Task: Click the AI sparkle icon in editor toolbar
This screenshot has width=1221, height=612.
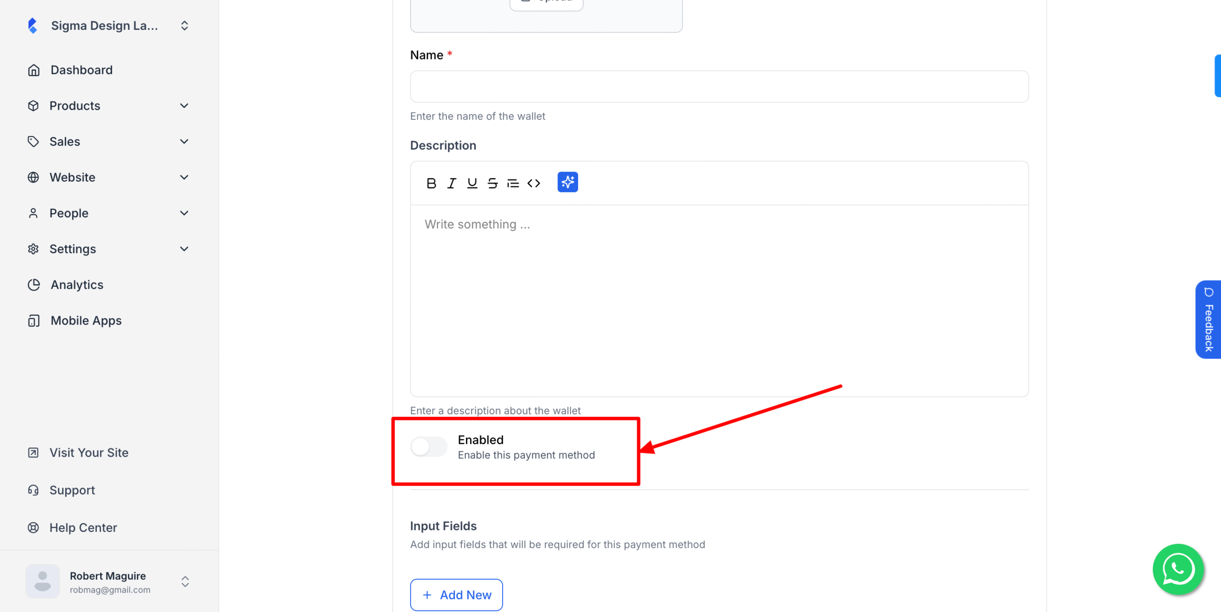Action: pos(567,182)
